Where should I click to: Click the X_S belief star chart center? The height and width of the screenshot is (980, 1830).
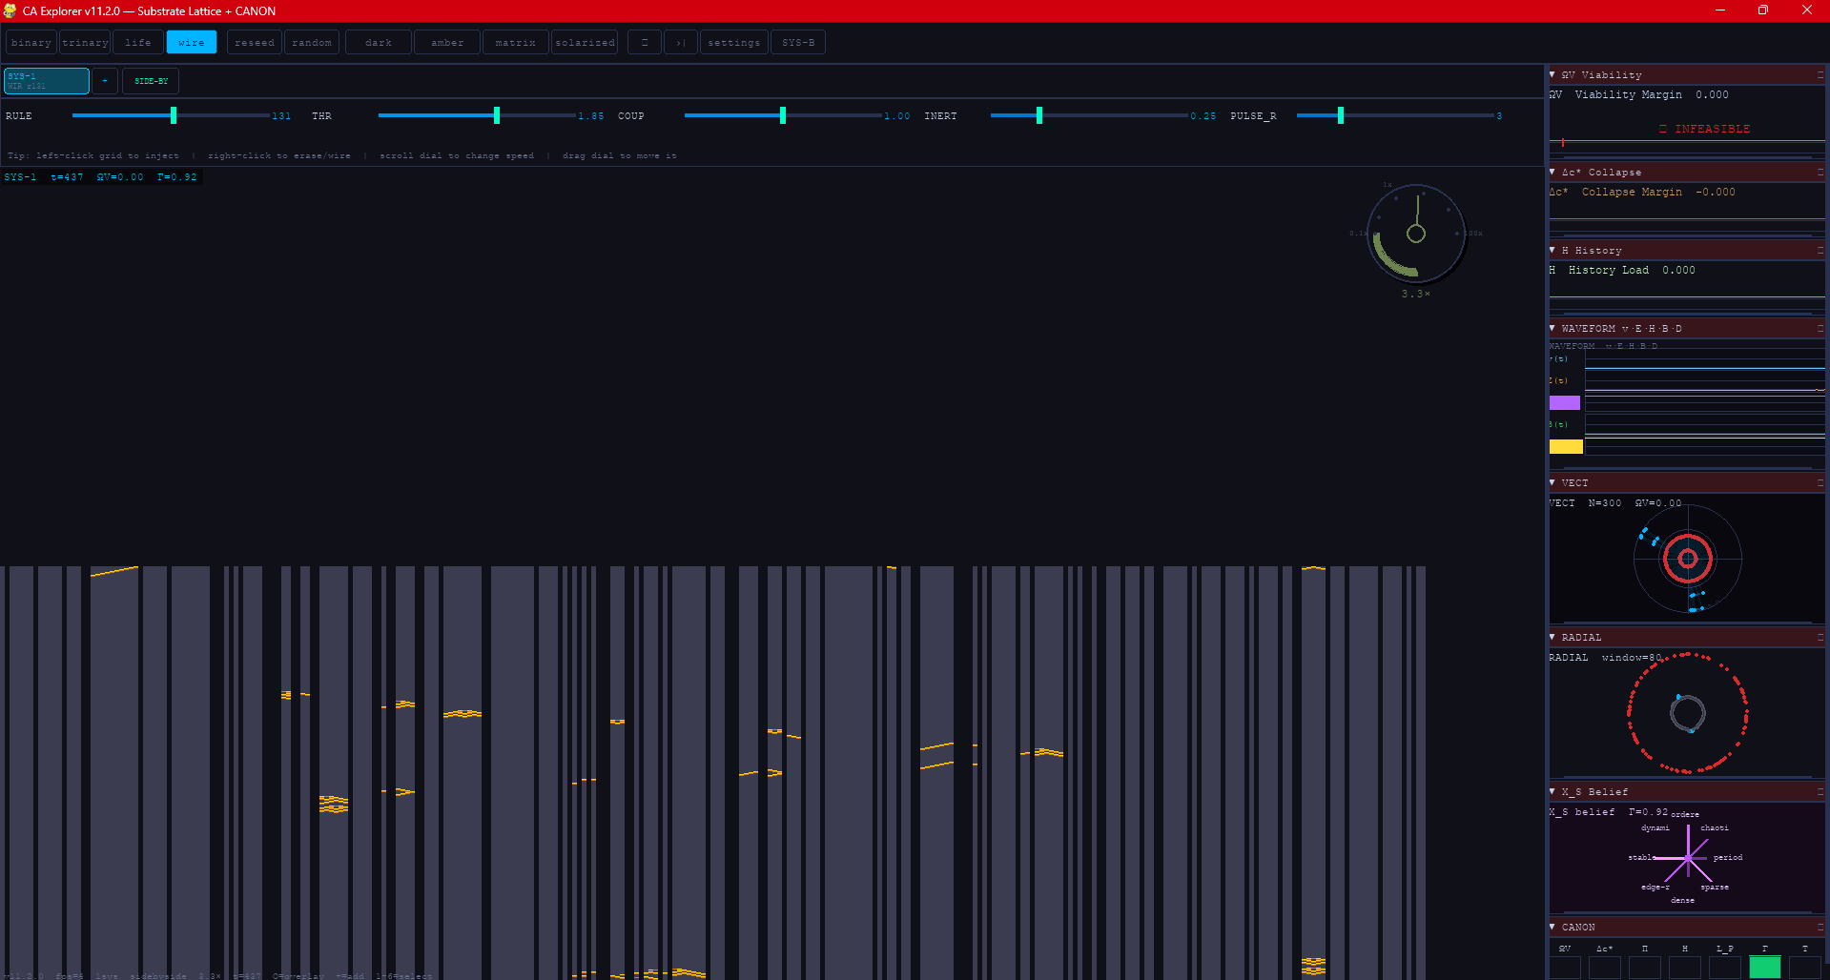[x=1688, y=858]
